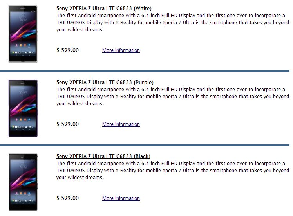The width and height of the screenshot is (293, 216).
Task: Open the black Xperia Z Ultra product image
Action: pyautogui.click(x=23, y=182)
